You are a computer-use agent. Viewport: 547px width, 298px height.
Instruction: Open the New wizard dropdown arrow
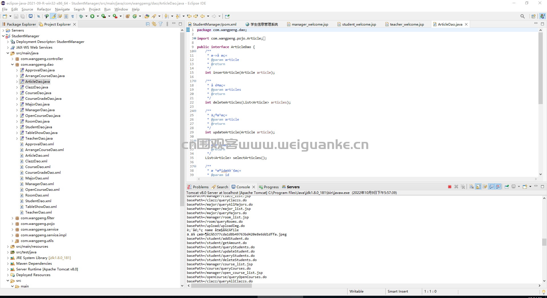pyautogui.click(x=10, y=16)
